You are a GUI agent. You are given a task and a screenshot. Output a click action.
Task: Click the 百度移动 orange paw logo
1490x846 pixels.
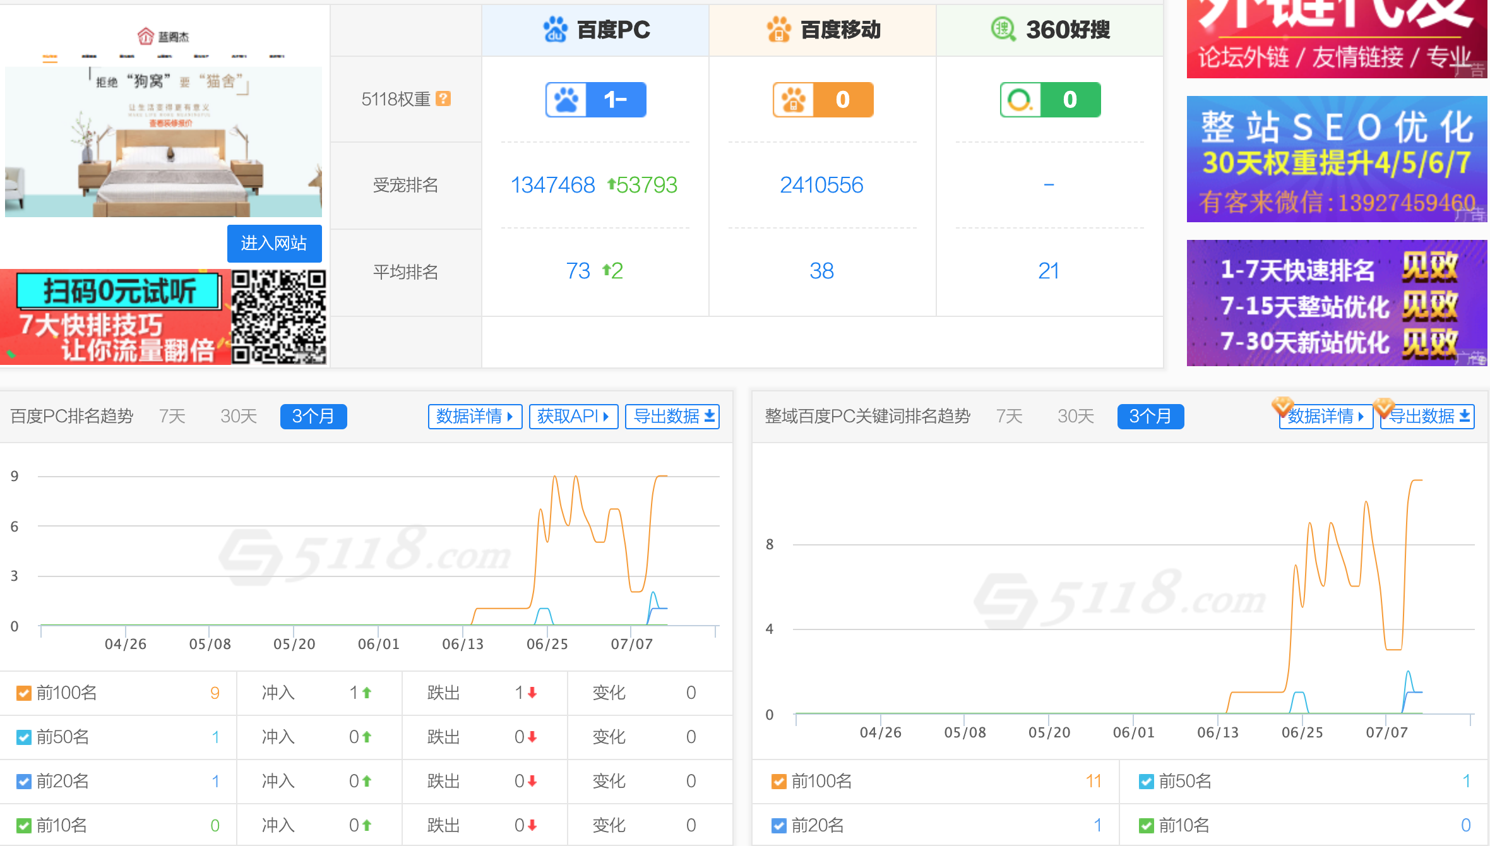point(778,30)
